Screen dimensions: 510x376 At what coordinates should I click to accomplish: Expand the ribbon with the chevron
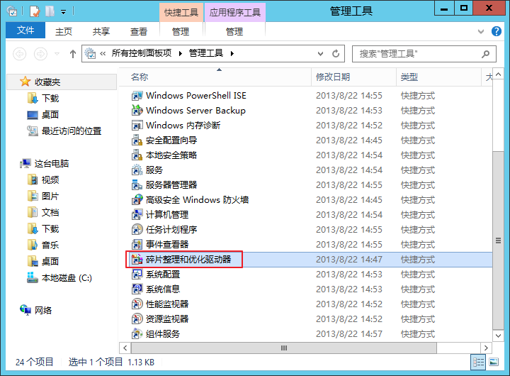pyautogui.click(x=481, y=32)
